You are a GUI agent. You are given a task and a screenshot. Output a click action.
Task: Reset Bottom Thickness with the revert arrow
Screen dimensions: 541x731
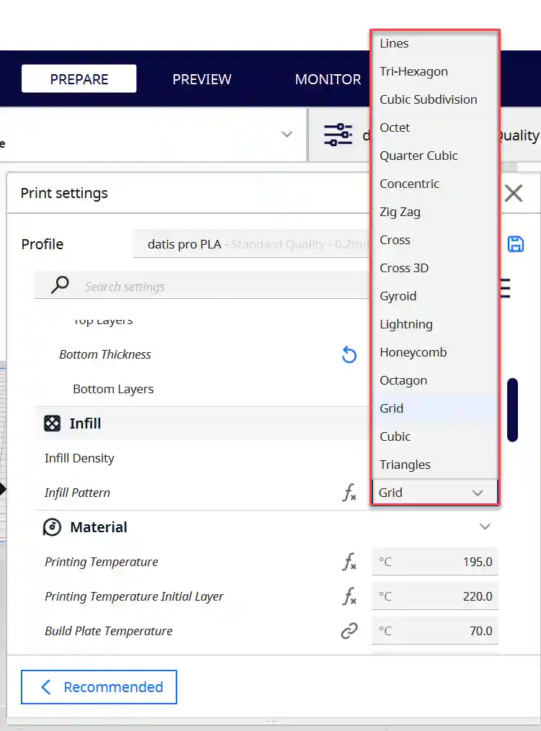tap(349, 354)
